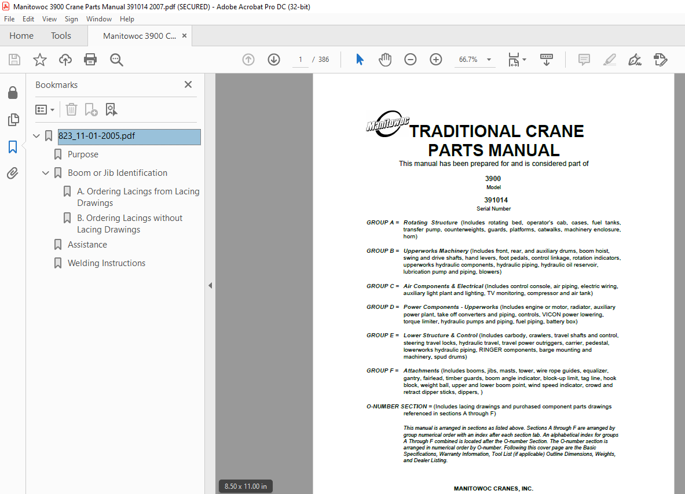Image resolution: width=685 pixels, height=494 pixels.
Task: Click the Purpose bookmark ribbon icon
Action: click(58, 154)
